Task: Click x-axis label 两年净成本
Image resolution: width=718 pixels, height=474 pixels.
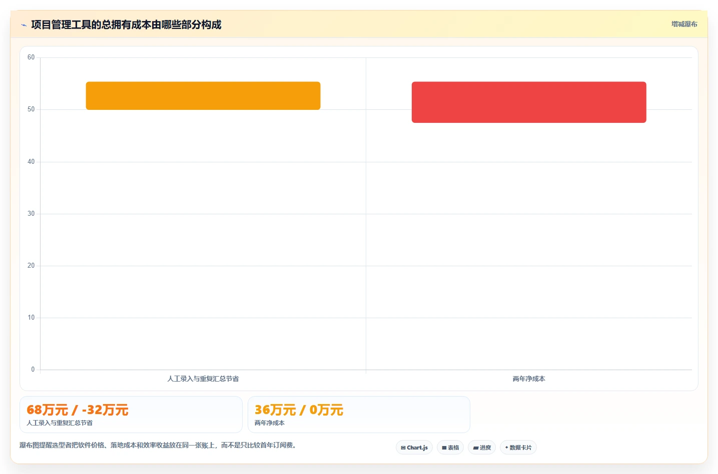Action: click(529, 379)
